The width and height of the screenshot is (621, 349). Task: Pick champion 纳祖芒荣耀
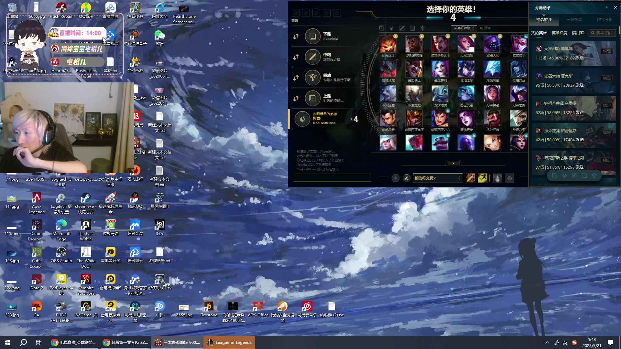pyautogui.click(x=414, y=44)
